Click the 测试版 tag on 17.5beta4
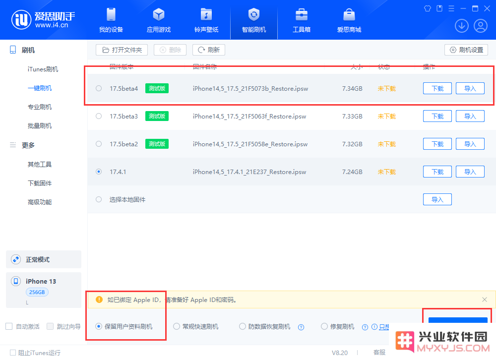The height and width of the screenshot is (360, 496). (x=157, y=88)
